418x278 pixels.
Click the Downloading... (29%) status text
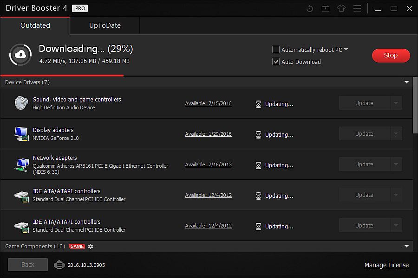pos(86,48)
